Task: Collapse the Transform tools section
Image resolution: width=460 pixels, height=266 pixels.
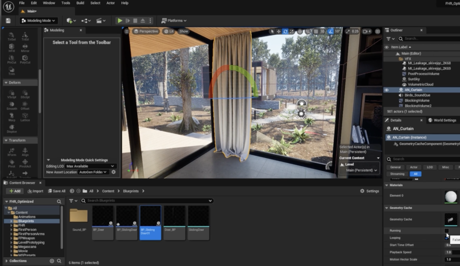Action: 6,140
